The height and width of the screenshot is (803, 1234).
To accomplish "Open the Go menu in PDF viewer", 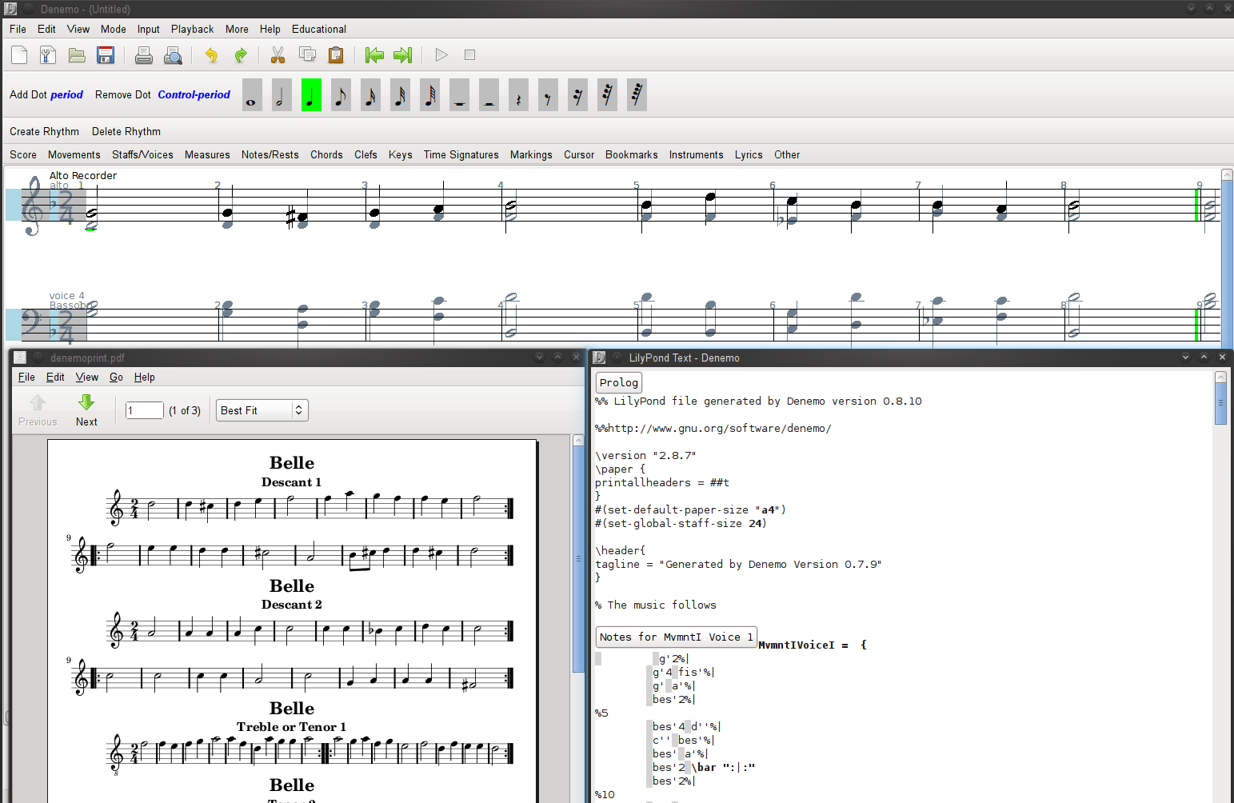I will tap(116, 378).
